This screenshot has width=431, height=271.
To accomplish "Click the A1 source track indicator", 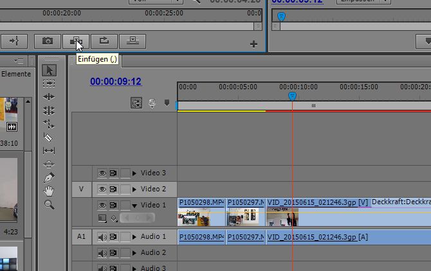I will coord(81,236).
